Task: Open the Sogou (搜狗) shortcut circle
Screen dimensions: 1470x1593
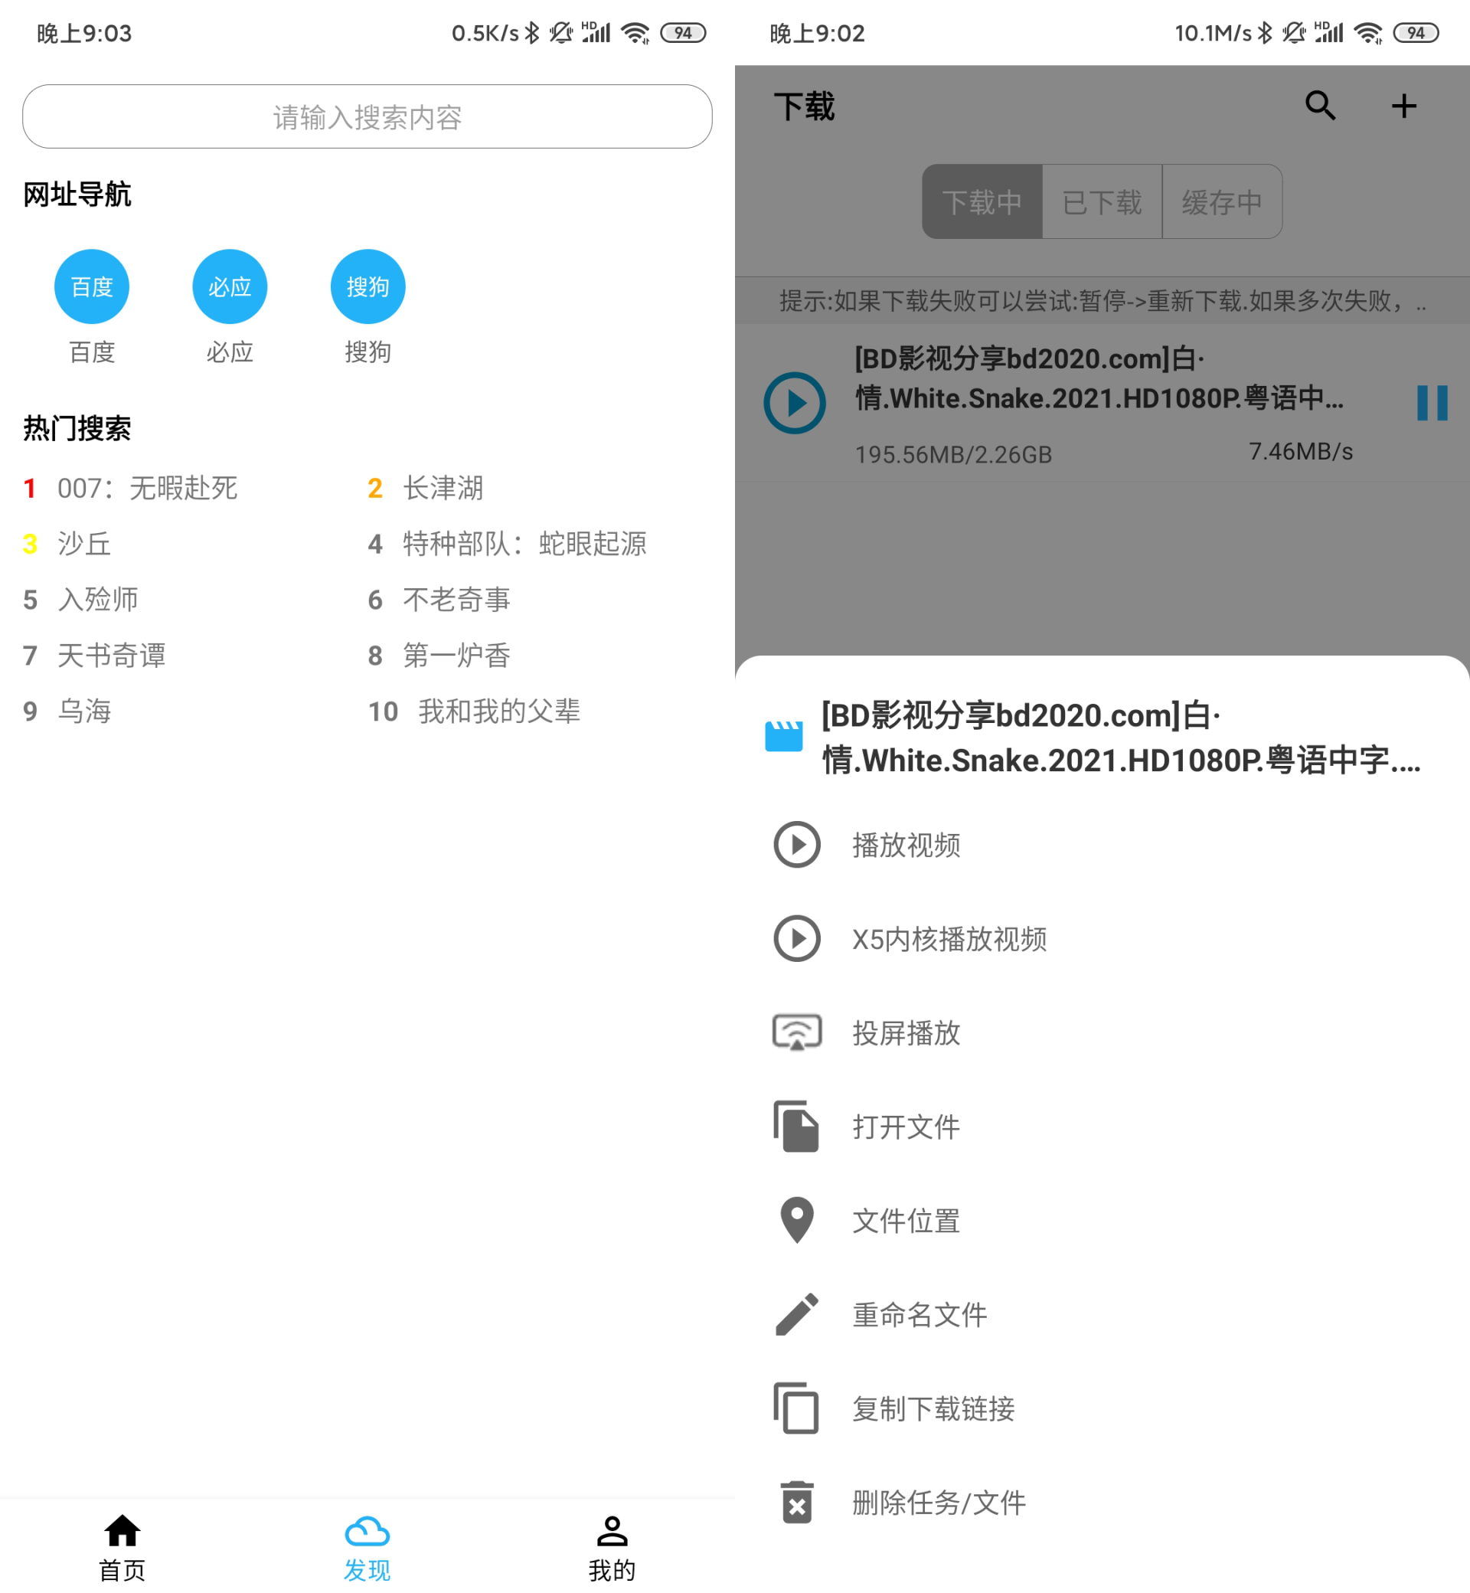Action: coord(367,286)
